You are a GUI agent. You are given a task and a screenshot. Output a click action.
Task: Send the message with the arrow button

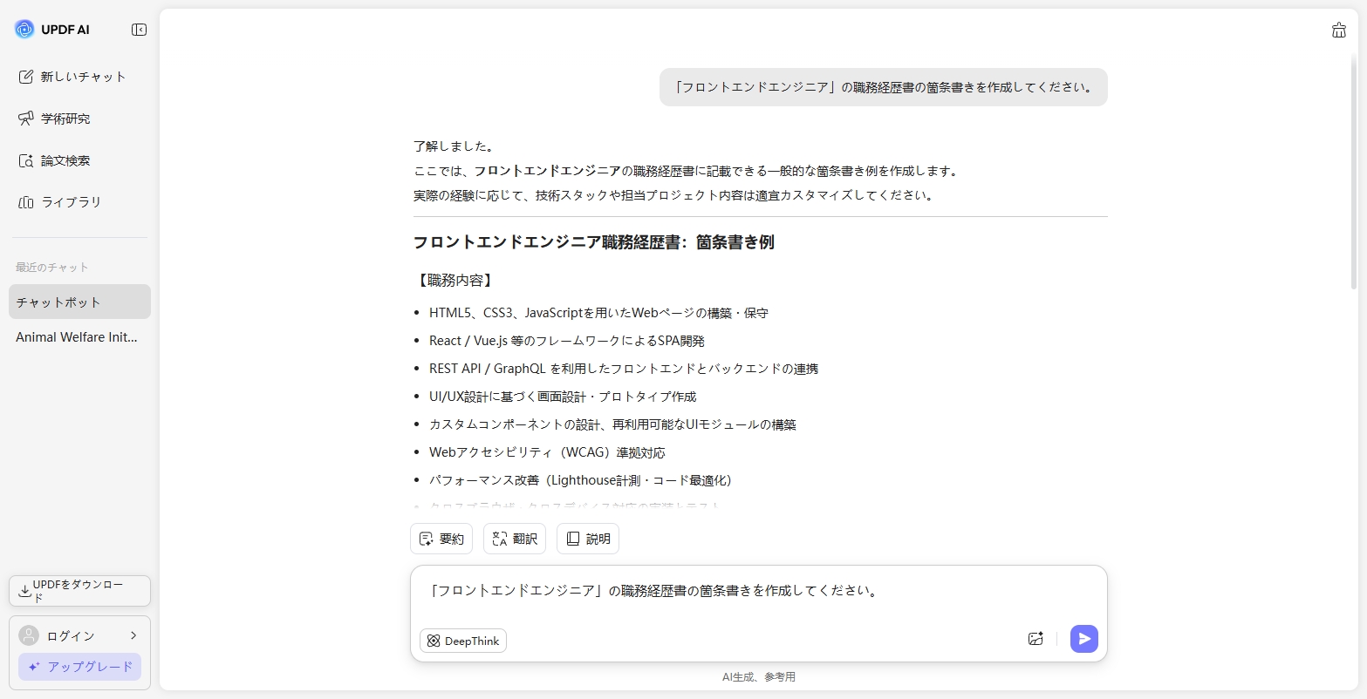click(x=1083, y=639)
